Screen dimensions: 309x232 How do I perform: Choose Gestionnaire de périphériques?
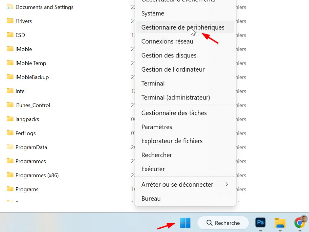[185, 27]
